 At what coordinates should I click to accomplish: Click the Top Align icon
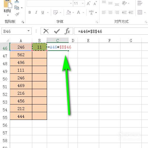[104, 2]
